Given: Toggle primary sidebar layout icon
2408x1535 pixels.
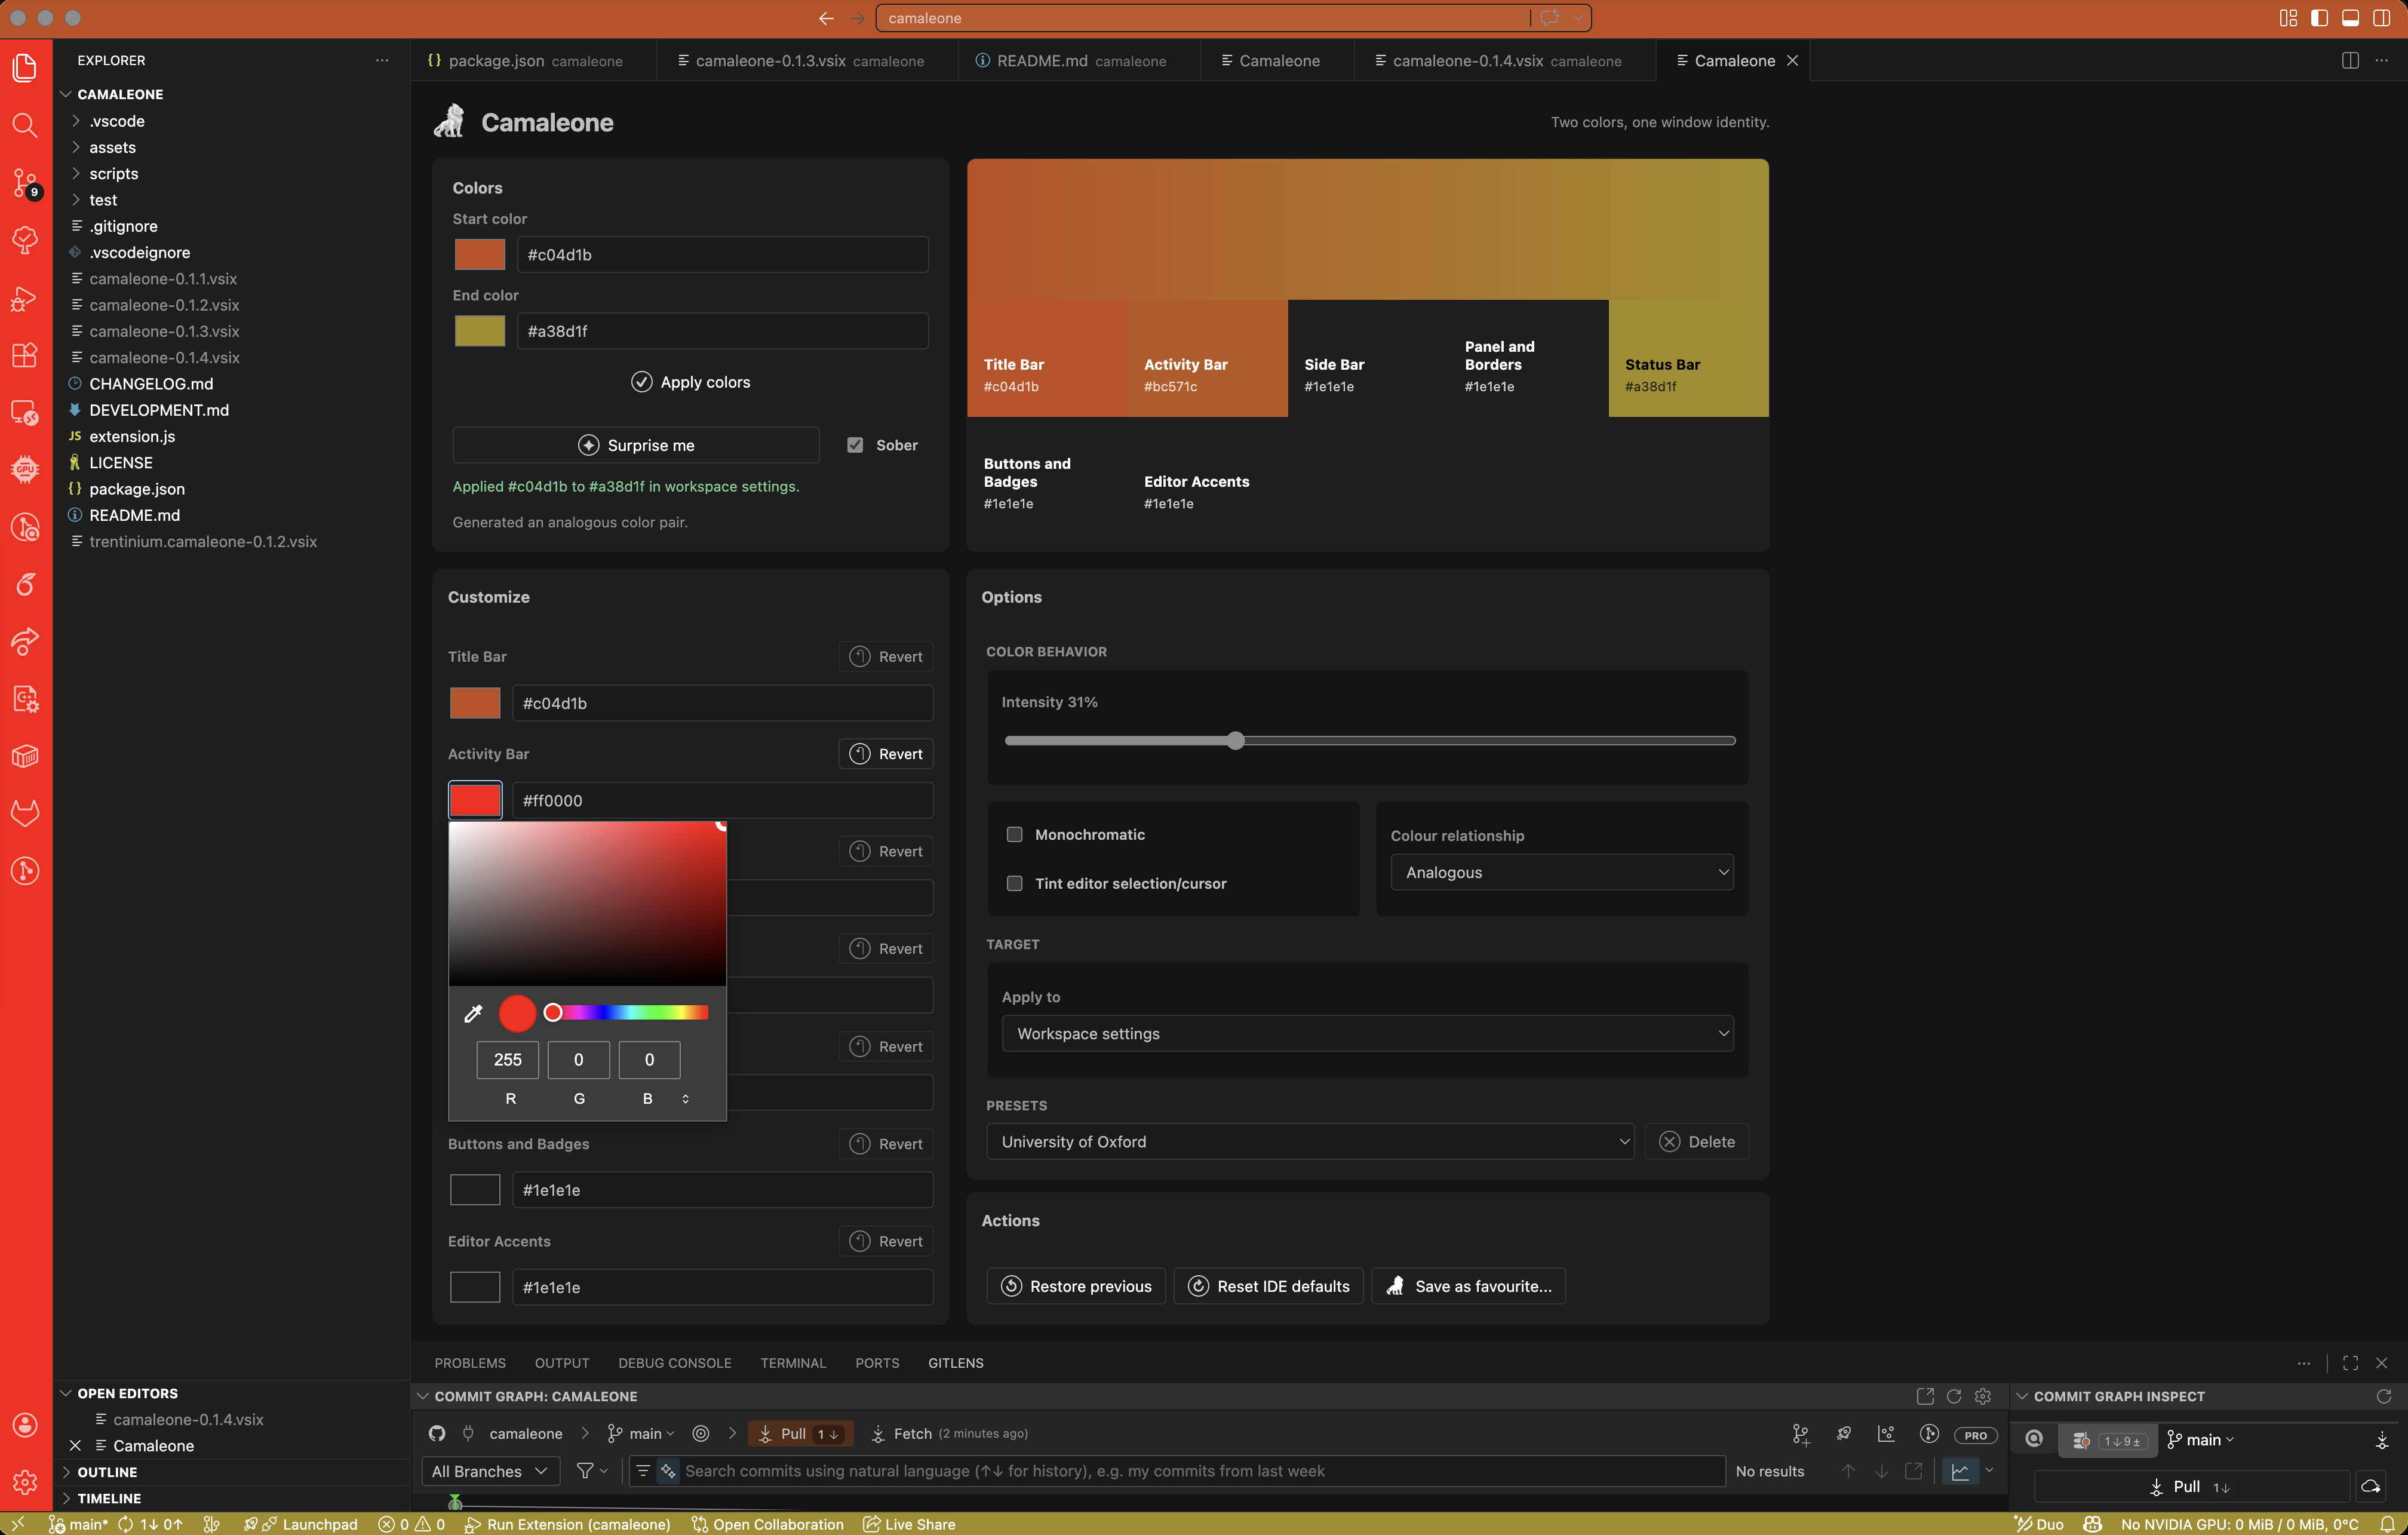Looking at the screenshot, I should 2319,18.
